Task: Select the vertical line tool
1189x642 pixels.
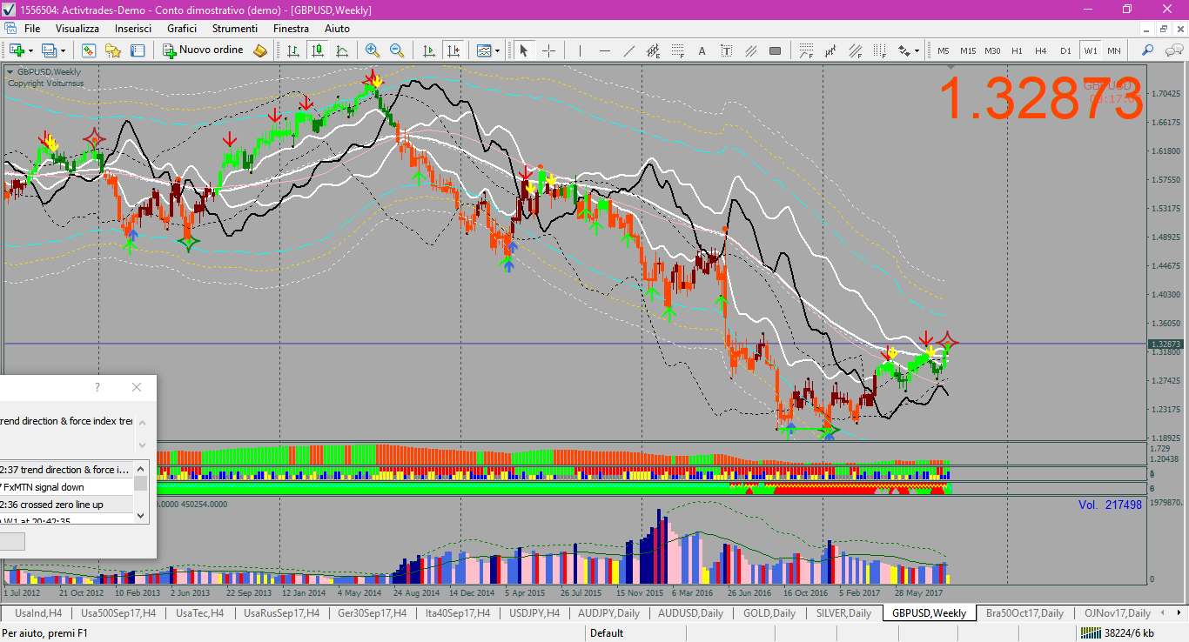Action: (580, 50)
